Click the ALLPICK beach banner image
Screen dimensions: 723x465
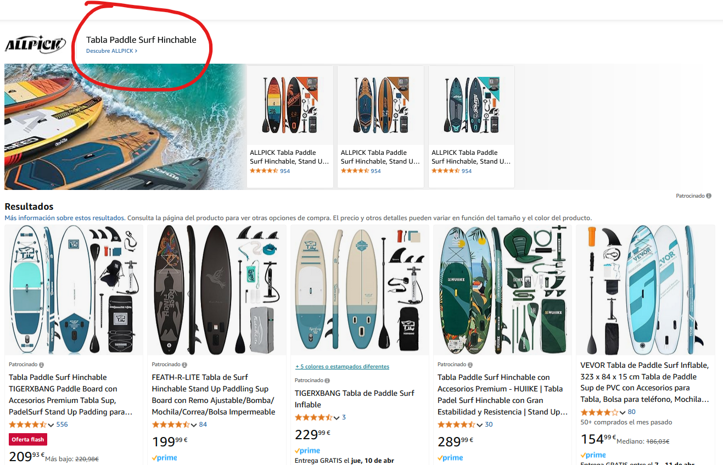pos(125,127)
